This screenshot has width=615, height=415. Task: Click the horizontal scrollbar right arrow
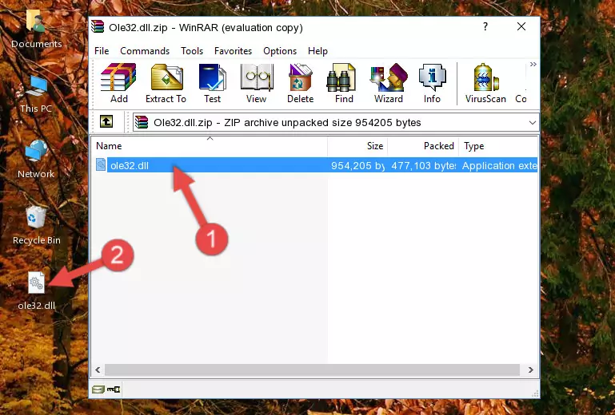[x=531, y=370]
